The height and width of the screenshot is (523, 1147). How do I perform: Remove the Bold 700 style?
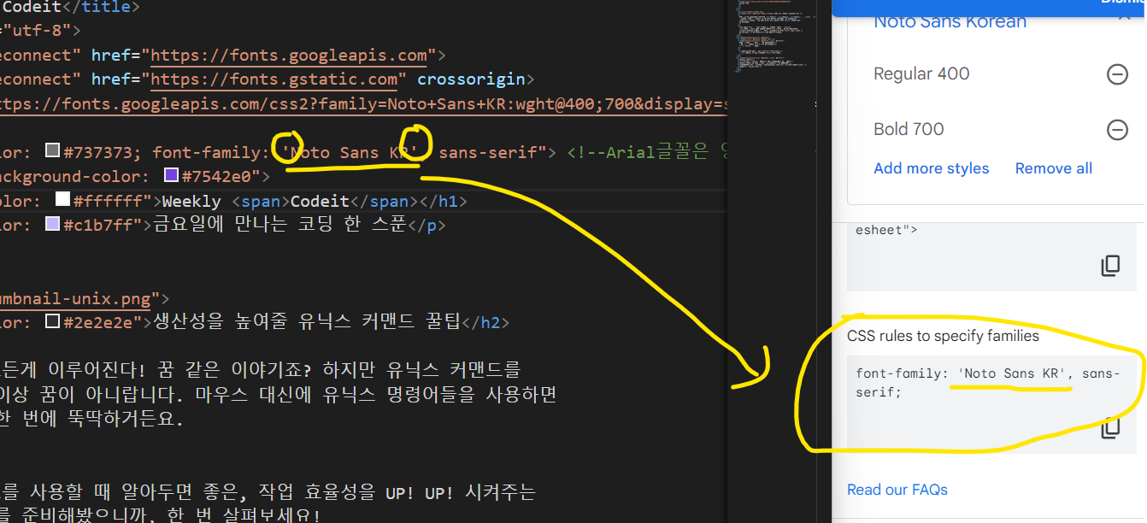tap(1117, 130)
